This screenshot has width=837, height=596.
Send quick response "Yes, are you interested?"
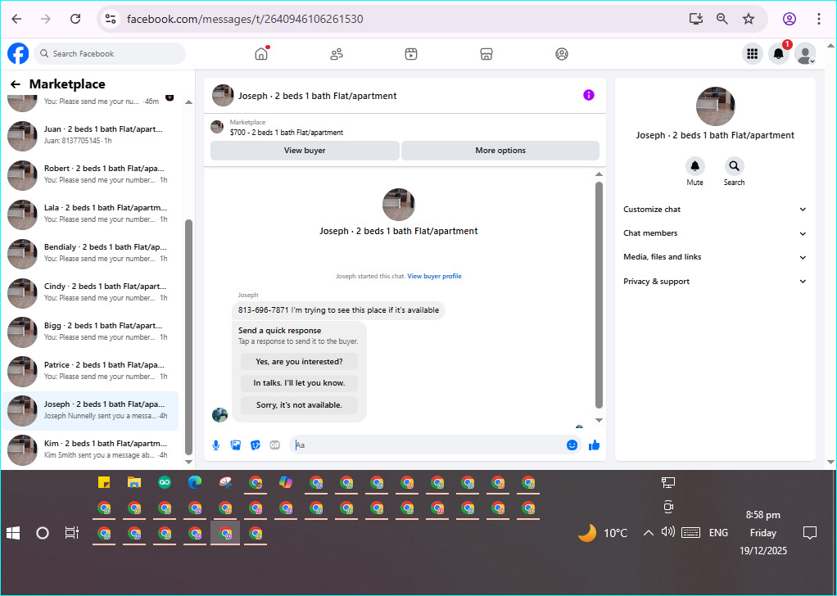coord(299,362)
